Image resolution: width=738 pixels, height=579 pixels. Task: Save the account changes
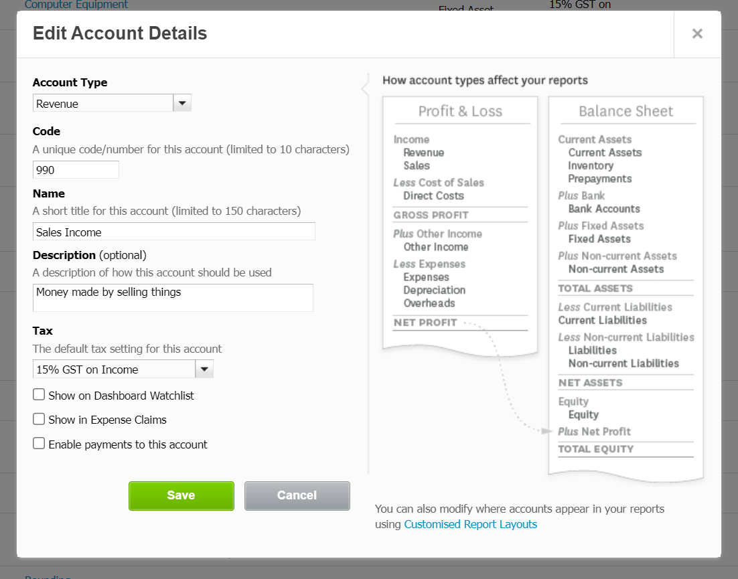click(181, 495)
